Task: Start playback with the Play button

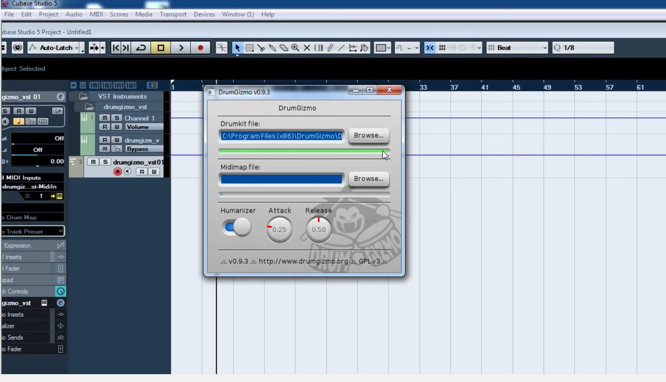Action: tap(181, 48)
